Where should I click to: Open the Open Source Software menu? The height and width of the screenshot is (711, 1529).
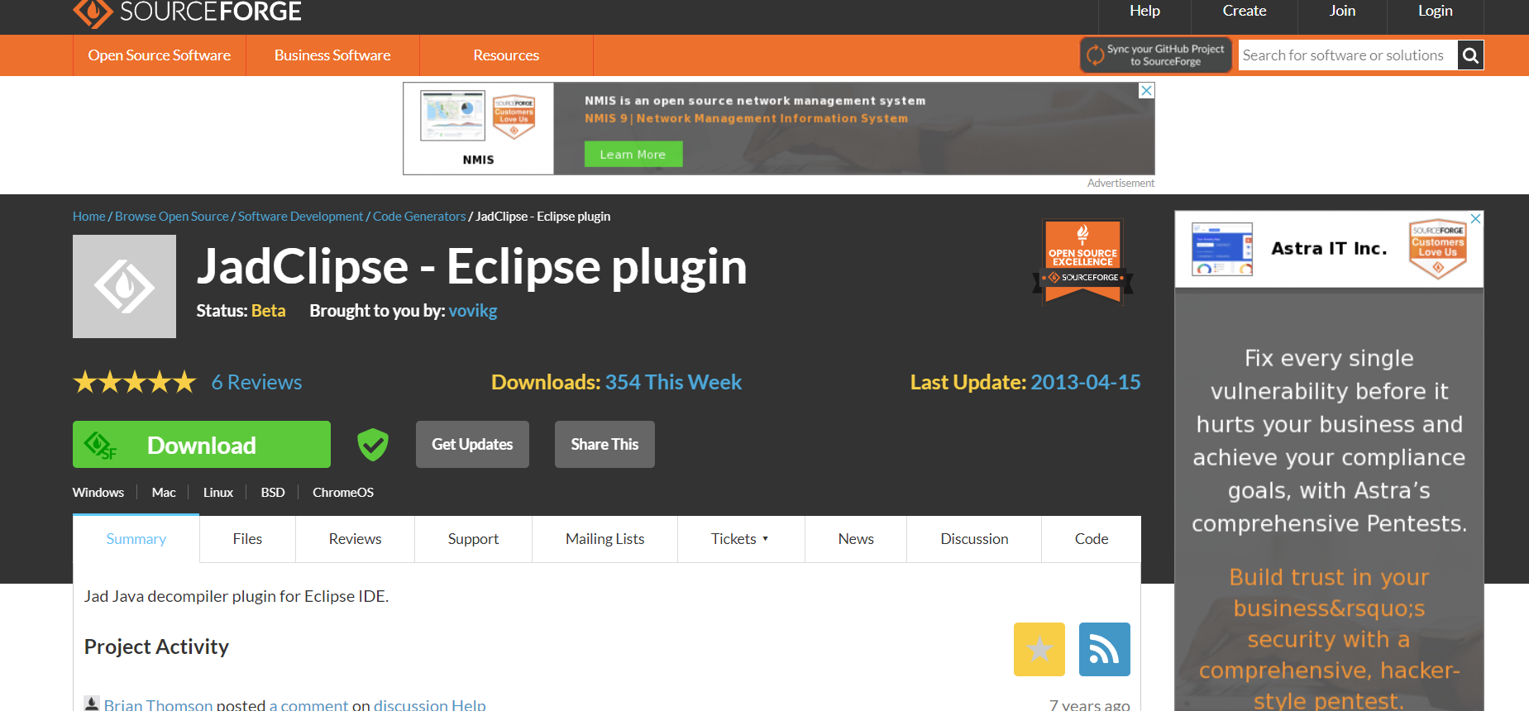[160, 55]
